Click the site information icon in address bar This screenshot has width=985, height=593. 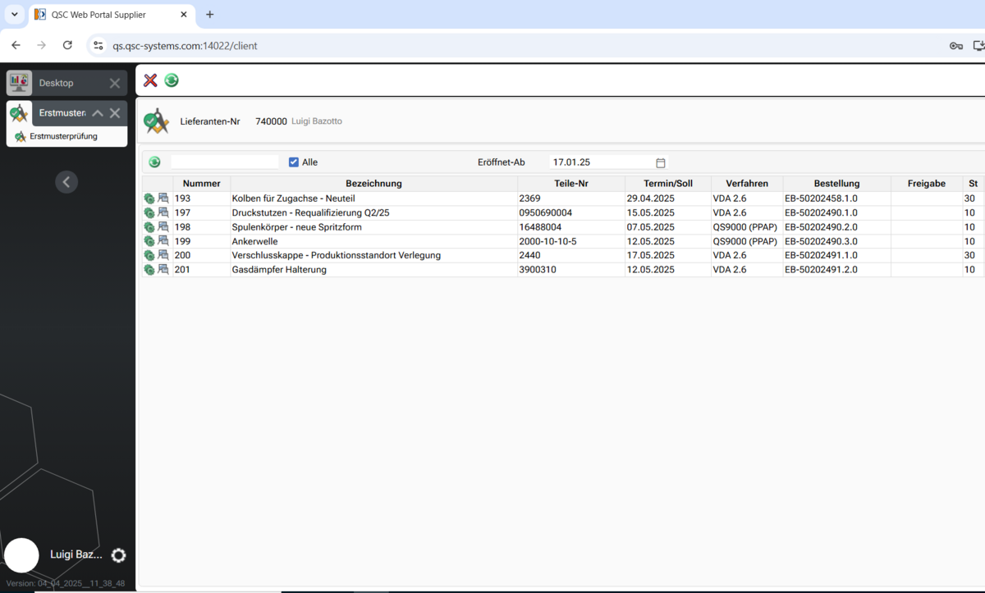(98, 46)
